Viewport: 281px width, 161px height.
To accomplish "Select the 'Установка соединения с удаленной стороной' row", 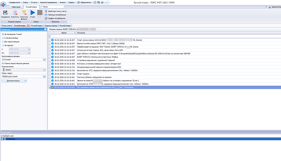I will click(165, 60).
